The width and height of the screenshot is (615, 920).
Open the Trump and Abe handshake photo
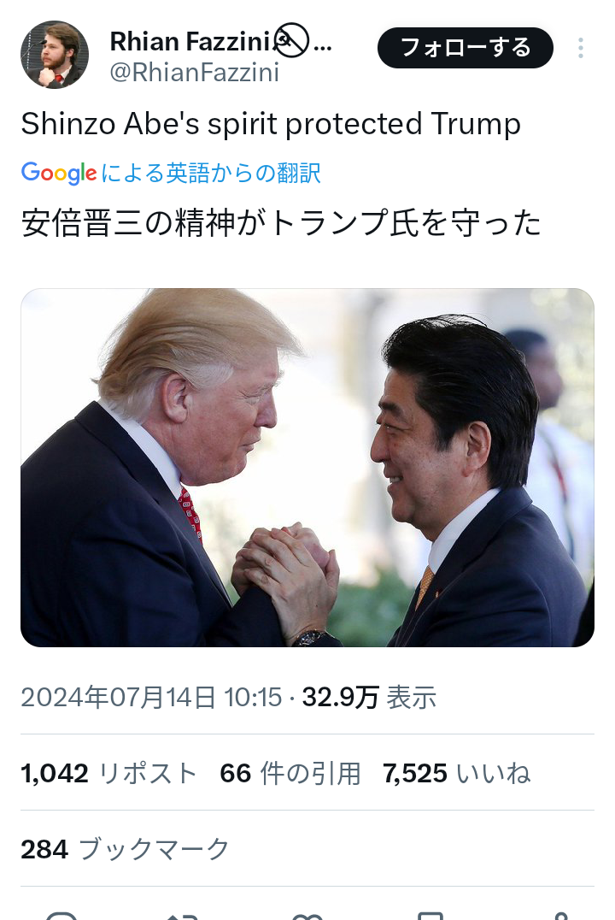pos(307,468)
